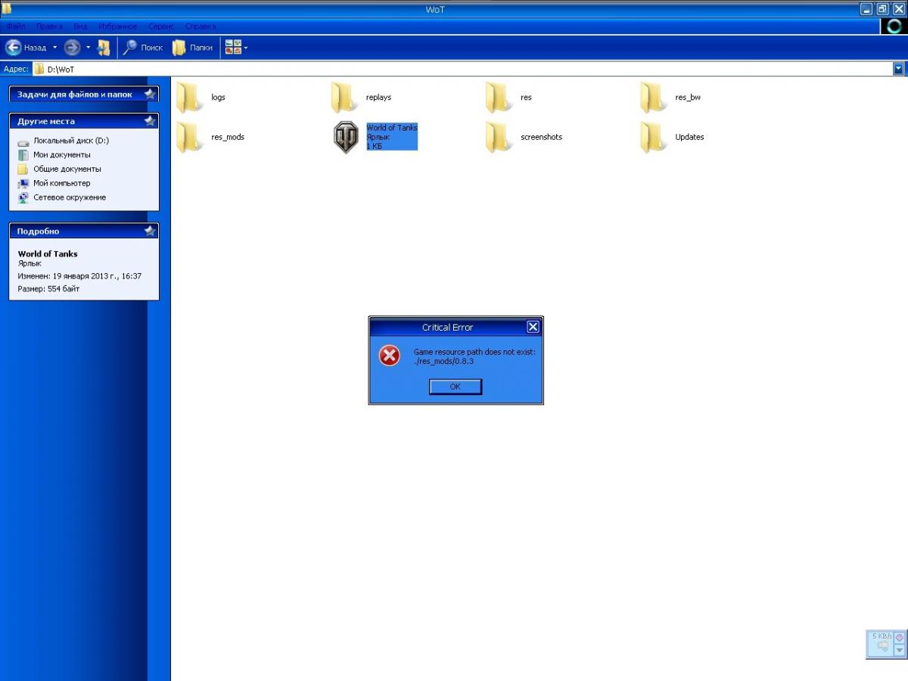Open the views mode button

237,47
